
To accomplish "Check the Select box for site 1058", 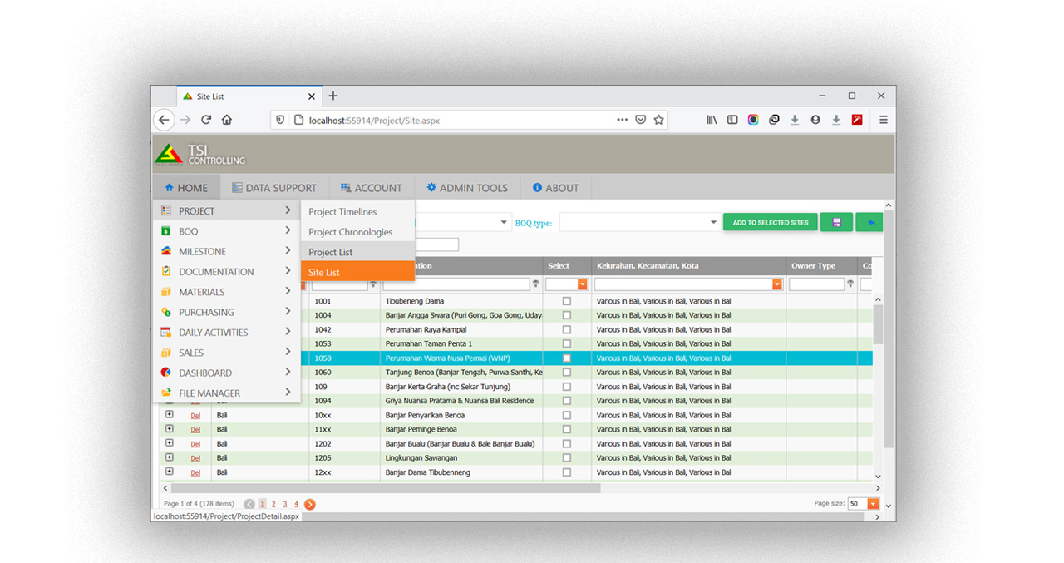I will (x=568, y=358).
